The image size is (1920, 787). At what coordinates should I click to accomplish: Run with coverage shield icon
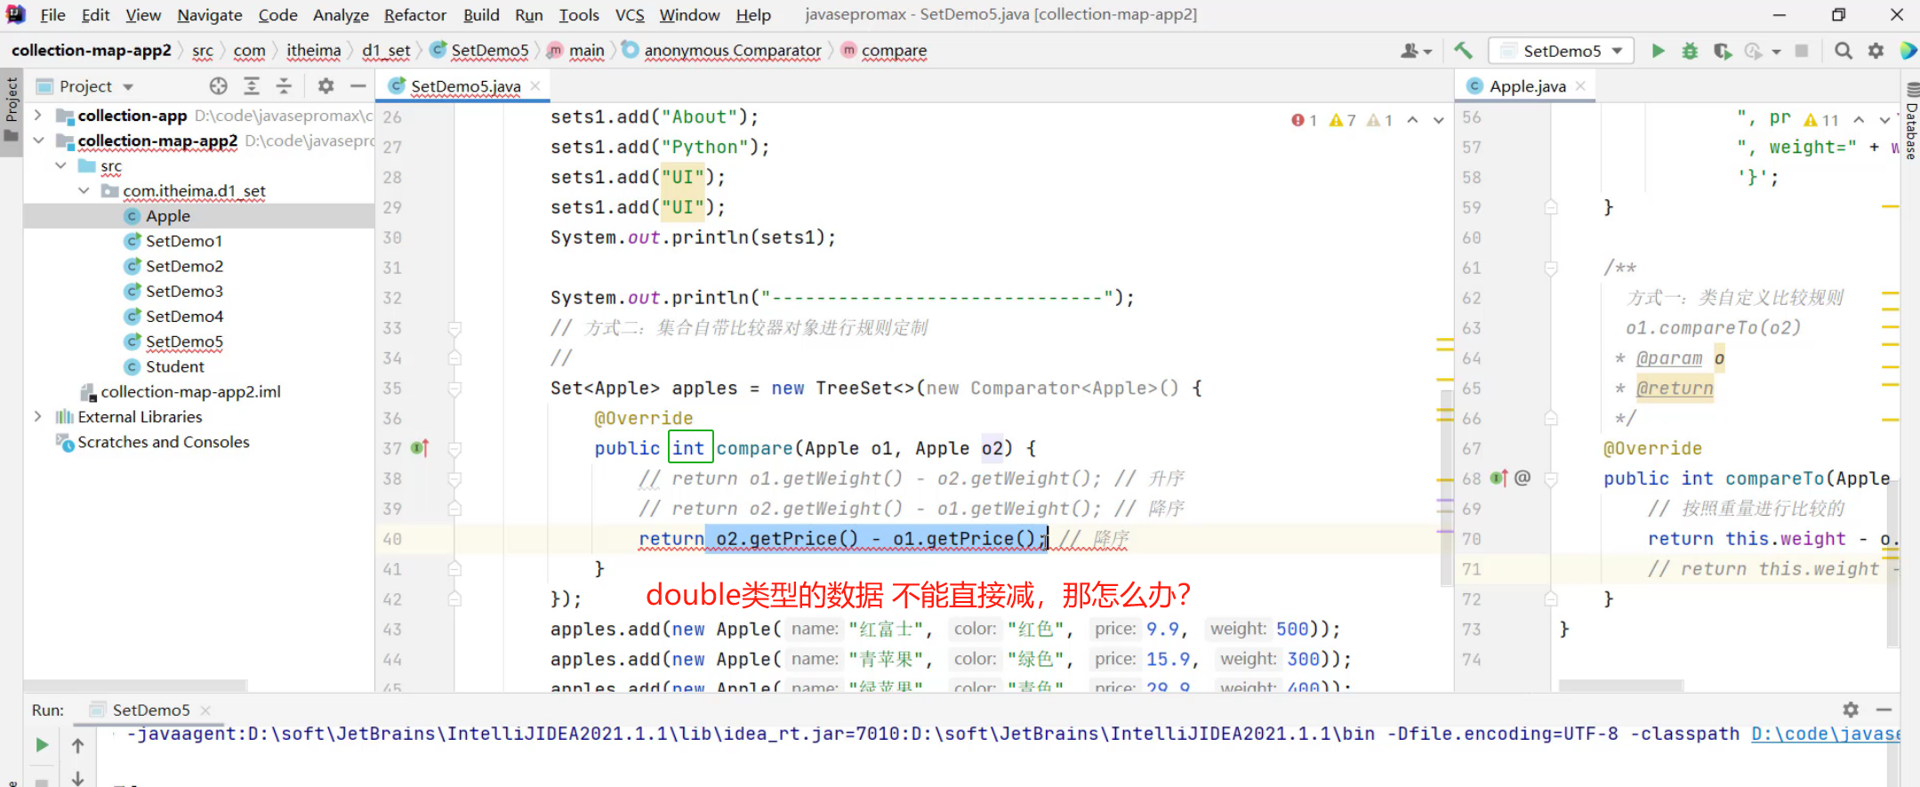1722,51
